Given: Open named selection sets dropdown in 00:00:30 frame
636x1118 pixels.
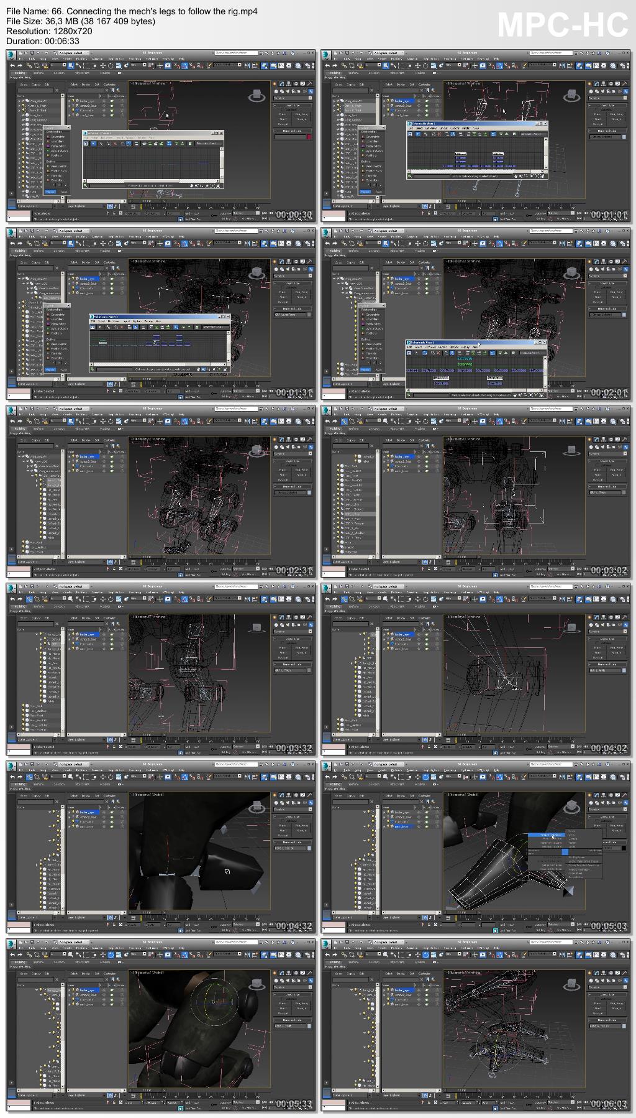Looking at the screenshot, I should [x=227, y=65].
